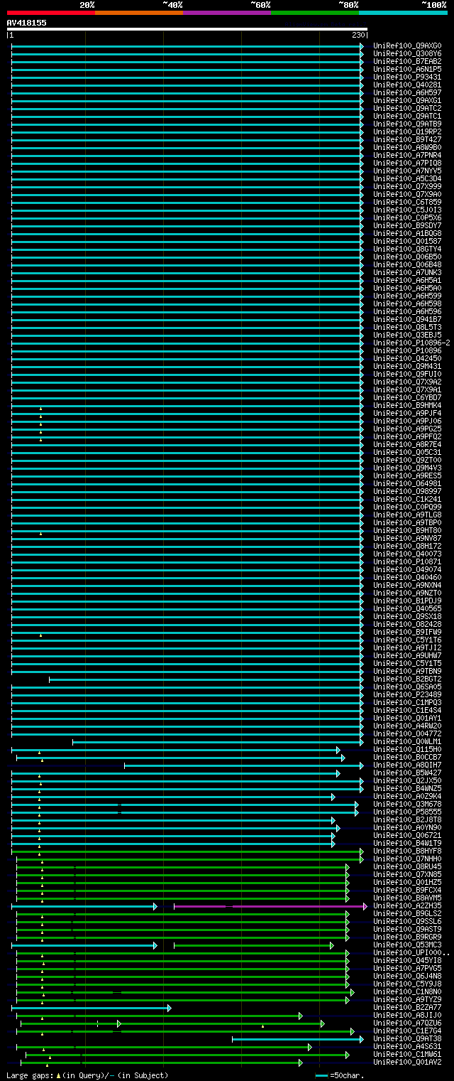Image resolution: width=454 pixels, height=1081 pixels.
Task: Select the UniRef100_O82428 label
Action: (x=407, y=625)
